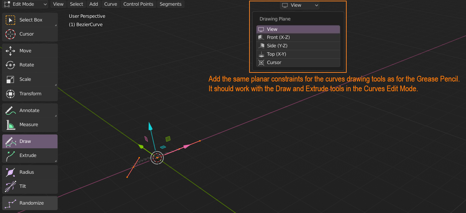
Task: Pick the Scale tool
Action: 30,79
